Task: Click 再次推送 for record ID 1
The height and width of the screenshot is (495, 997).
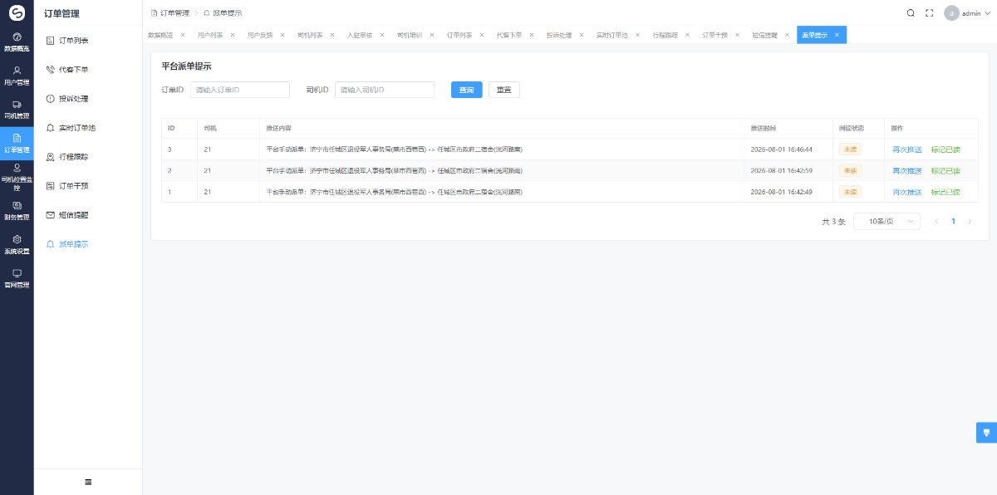Action: pyautogui.click(x=906, y=192)
